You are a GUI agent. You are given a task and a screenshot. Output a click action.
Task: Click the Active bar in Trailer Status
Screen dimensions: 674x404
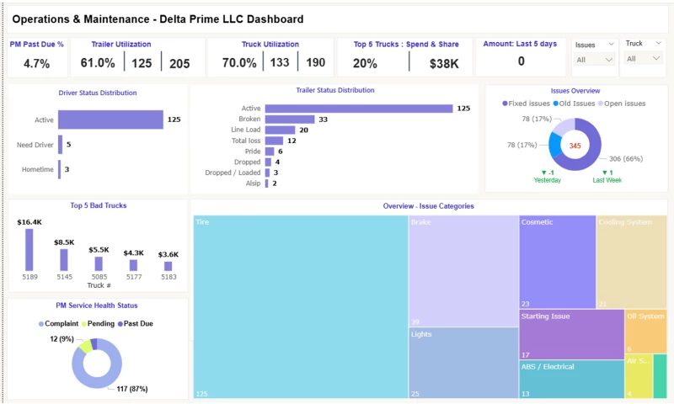[359, 109]
